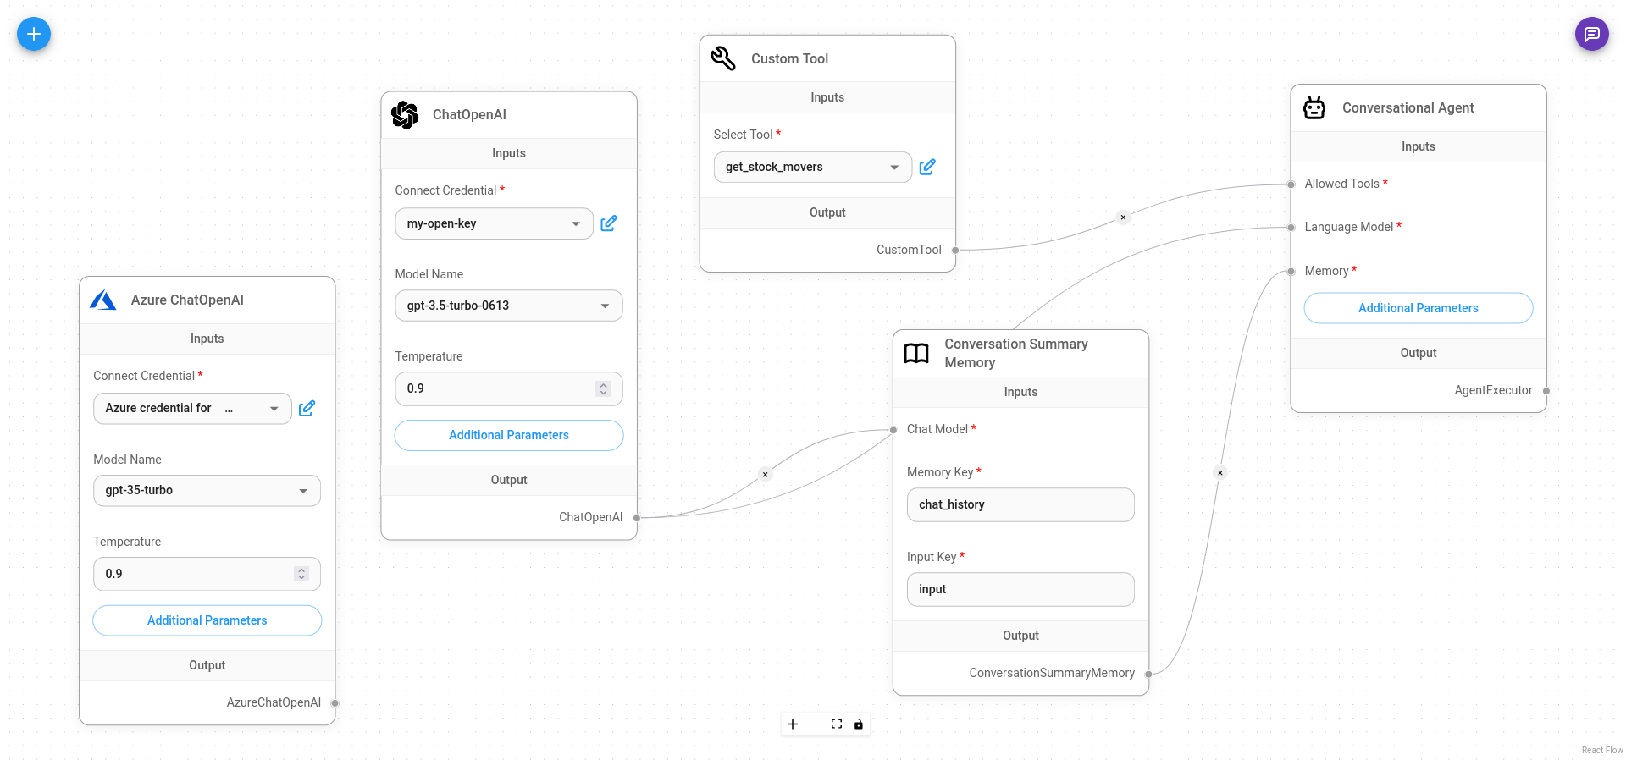Open the Azure credential dropdown

coord(192,409)
